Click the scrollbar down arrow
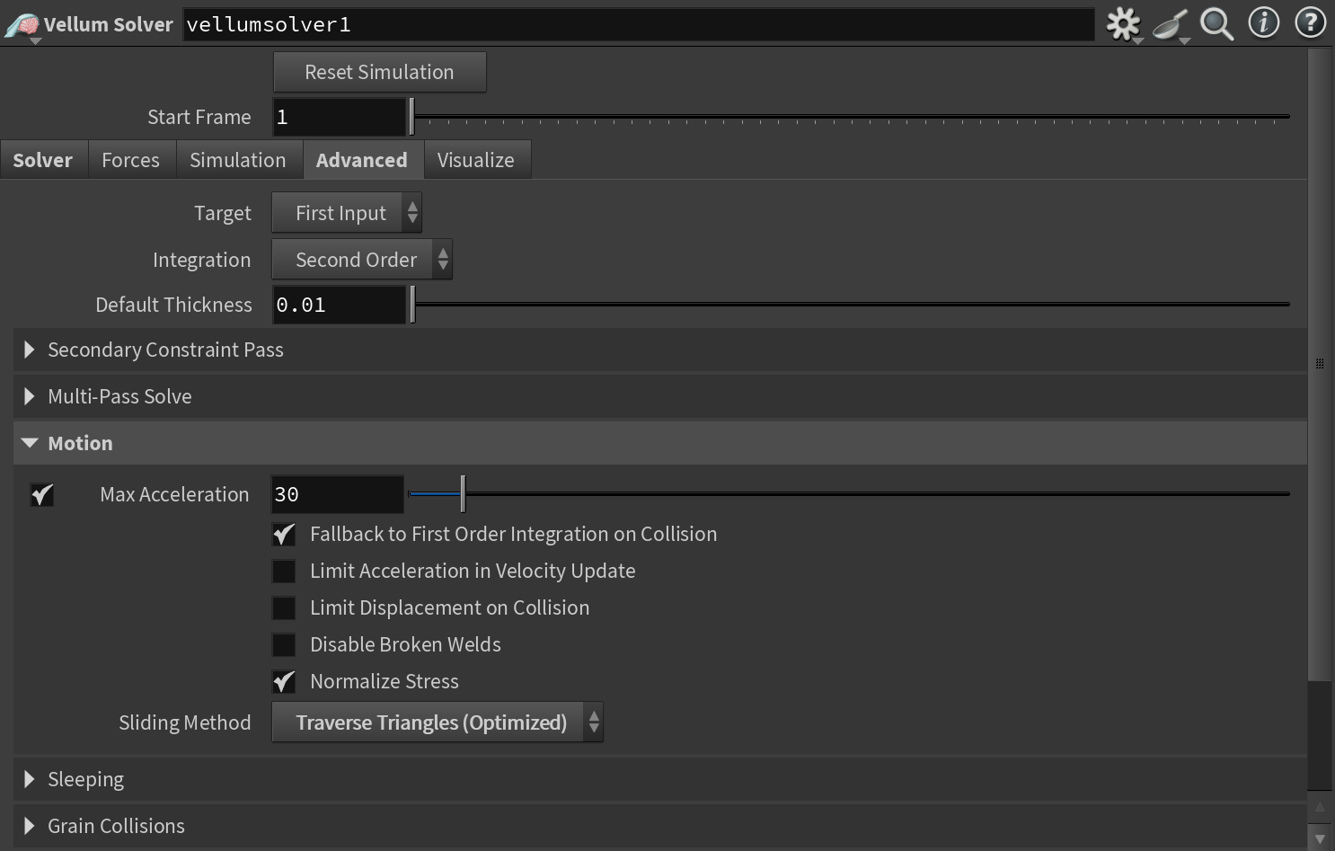The width and height of the screenshot is (1335, 851). click(x=1320, y=838)
